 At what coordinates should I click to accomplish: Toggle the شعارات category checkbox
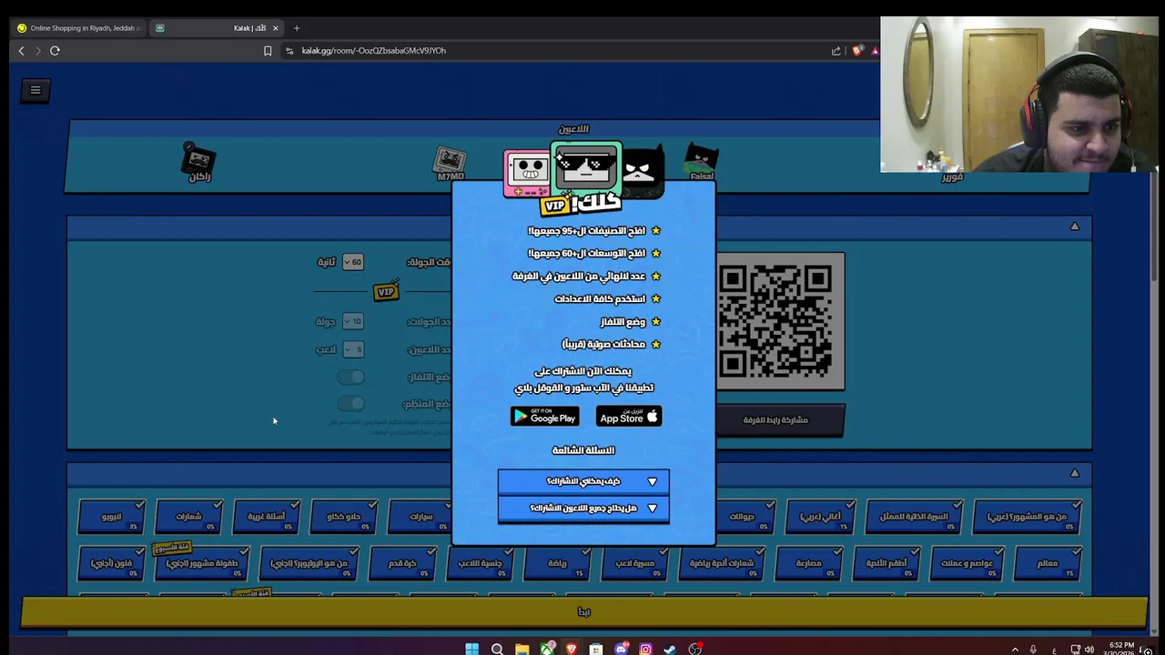[x=216, y=505]
